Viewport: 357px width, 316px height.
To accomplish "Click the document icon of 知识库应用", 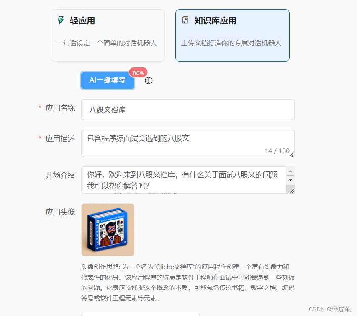I will pos(185,20).
